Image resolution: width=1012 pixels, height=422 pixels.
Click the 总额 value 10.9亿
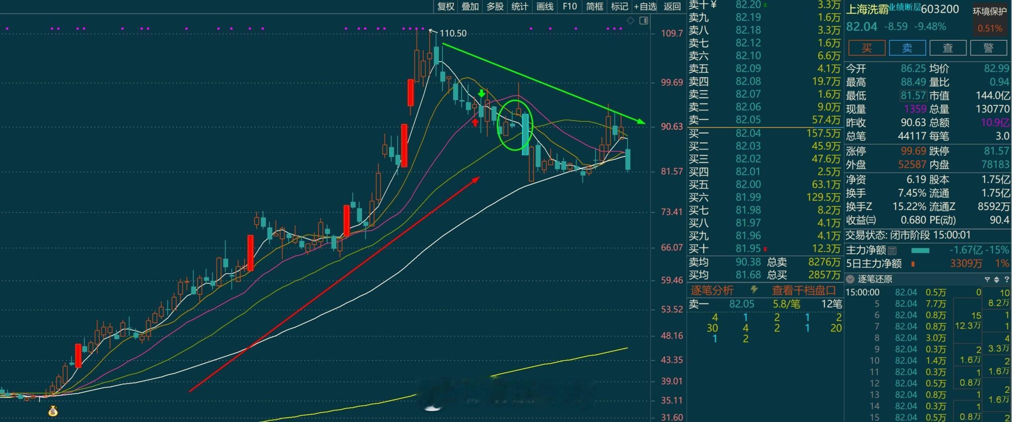995,123
